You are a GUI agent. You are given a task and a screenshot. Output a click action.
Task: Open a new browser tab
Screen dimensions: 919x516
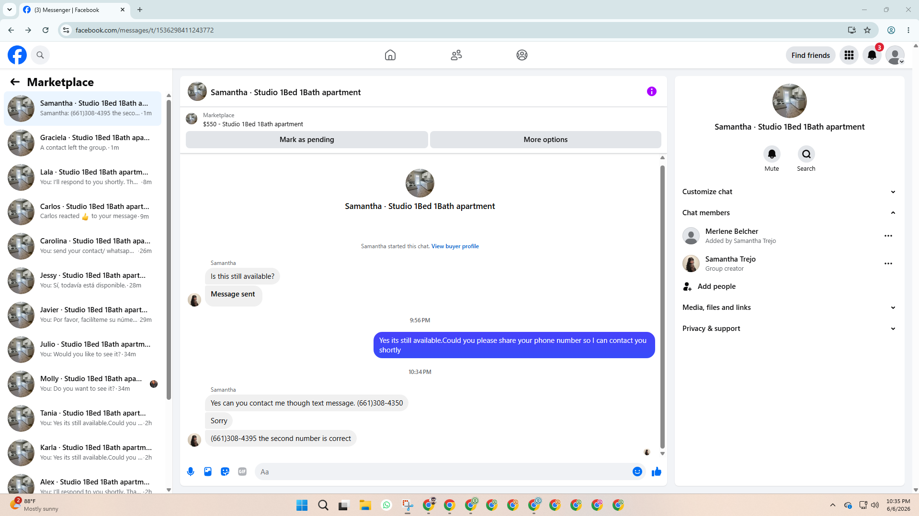pyautogui.click(x=140, y=10)
